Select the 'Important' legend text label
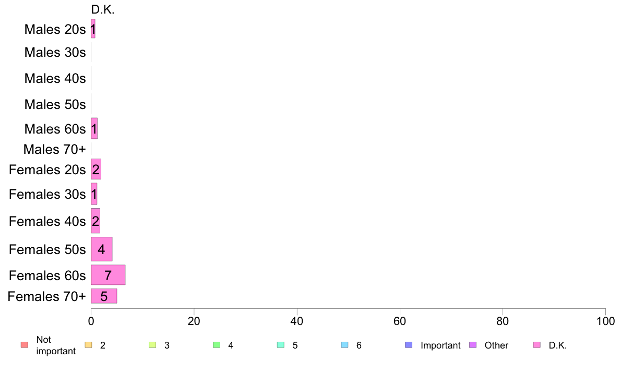The width and height of the screenshot is (620, 384). point(440,345)
